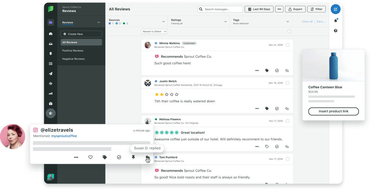Open more options on @elizetravels mention
This screenshot has height=190, width=372.
click(x=76, y=157)
